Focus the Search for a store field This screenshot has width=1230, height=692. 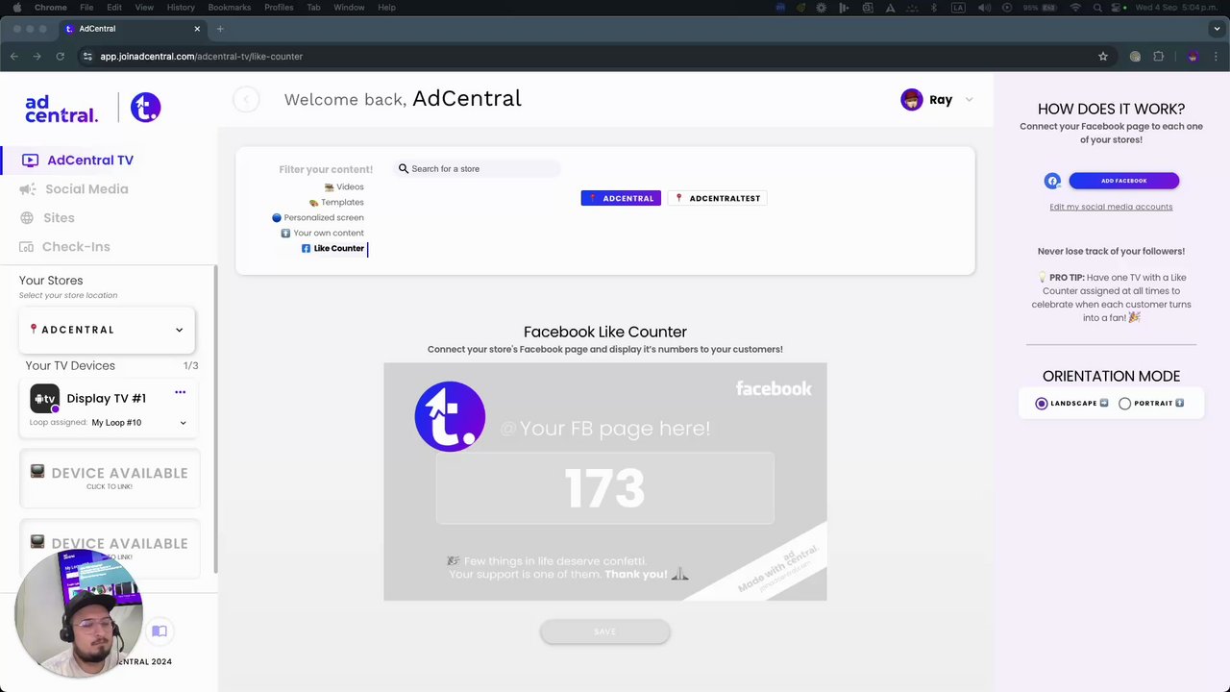pos(477,169)
